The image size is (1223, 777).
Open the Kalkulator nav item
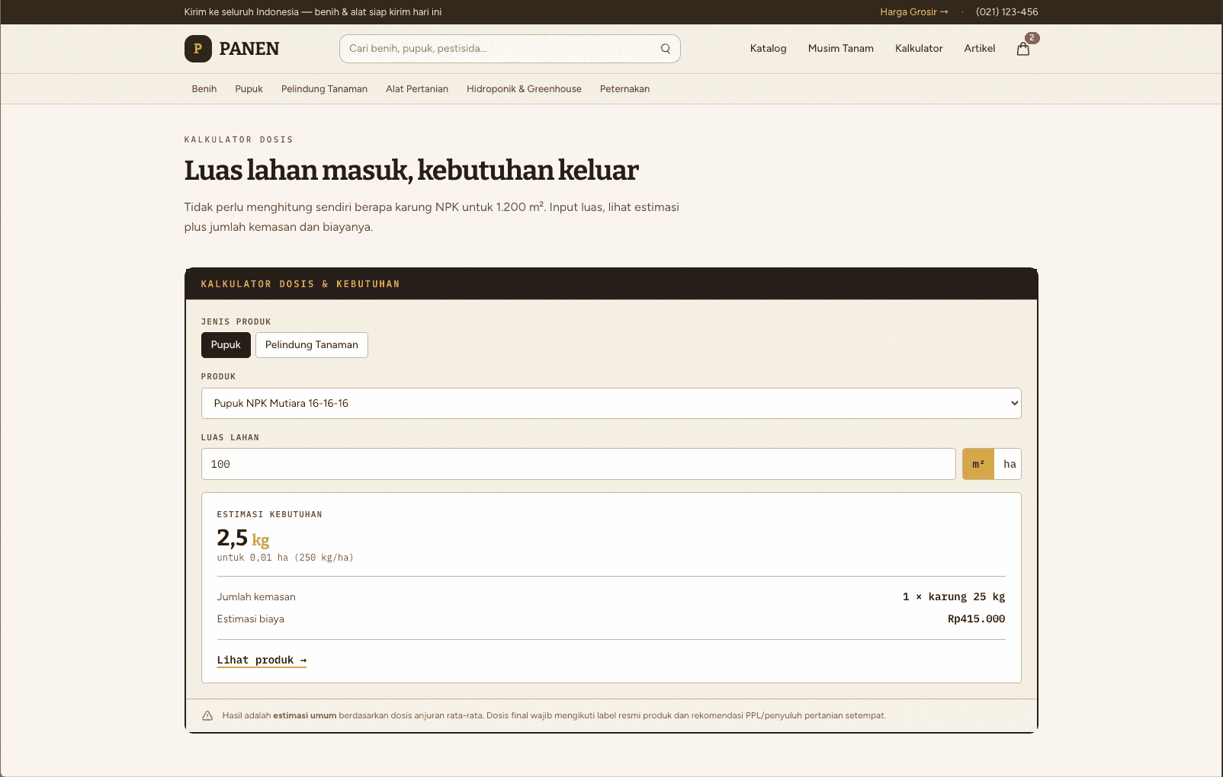(919, 49)
